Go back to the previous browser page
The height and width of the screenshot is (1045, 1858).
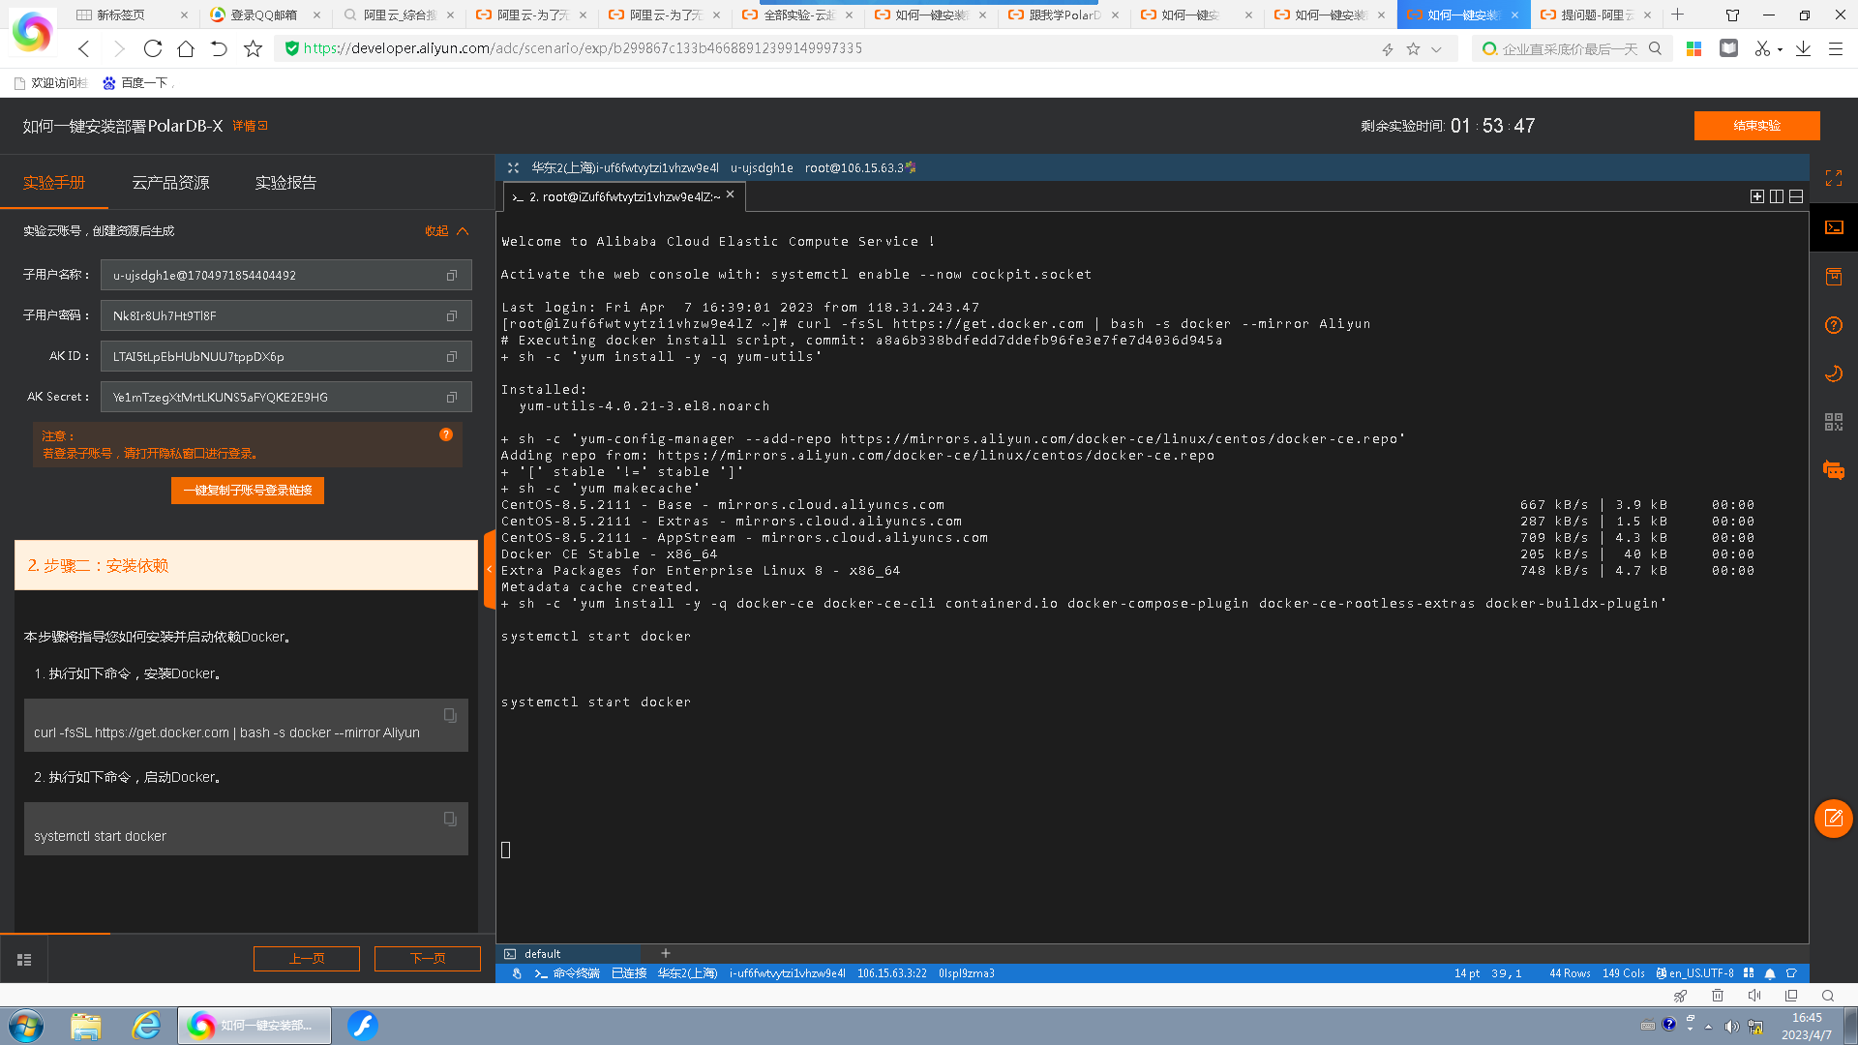click(x=84, y=48)
